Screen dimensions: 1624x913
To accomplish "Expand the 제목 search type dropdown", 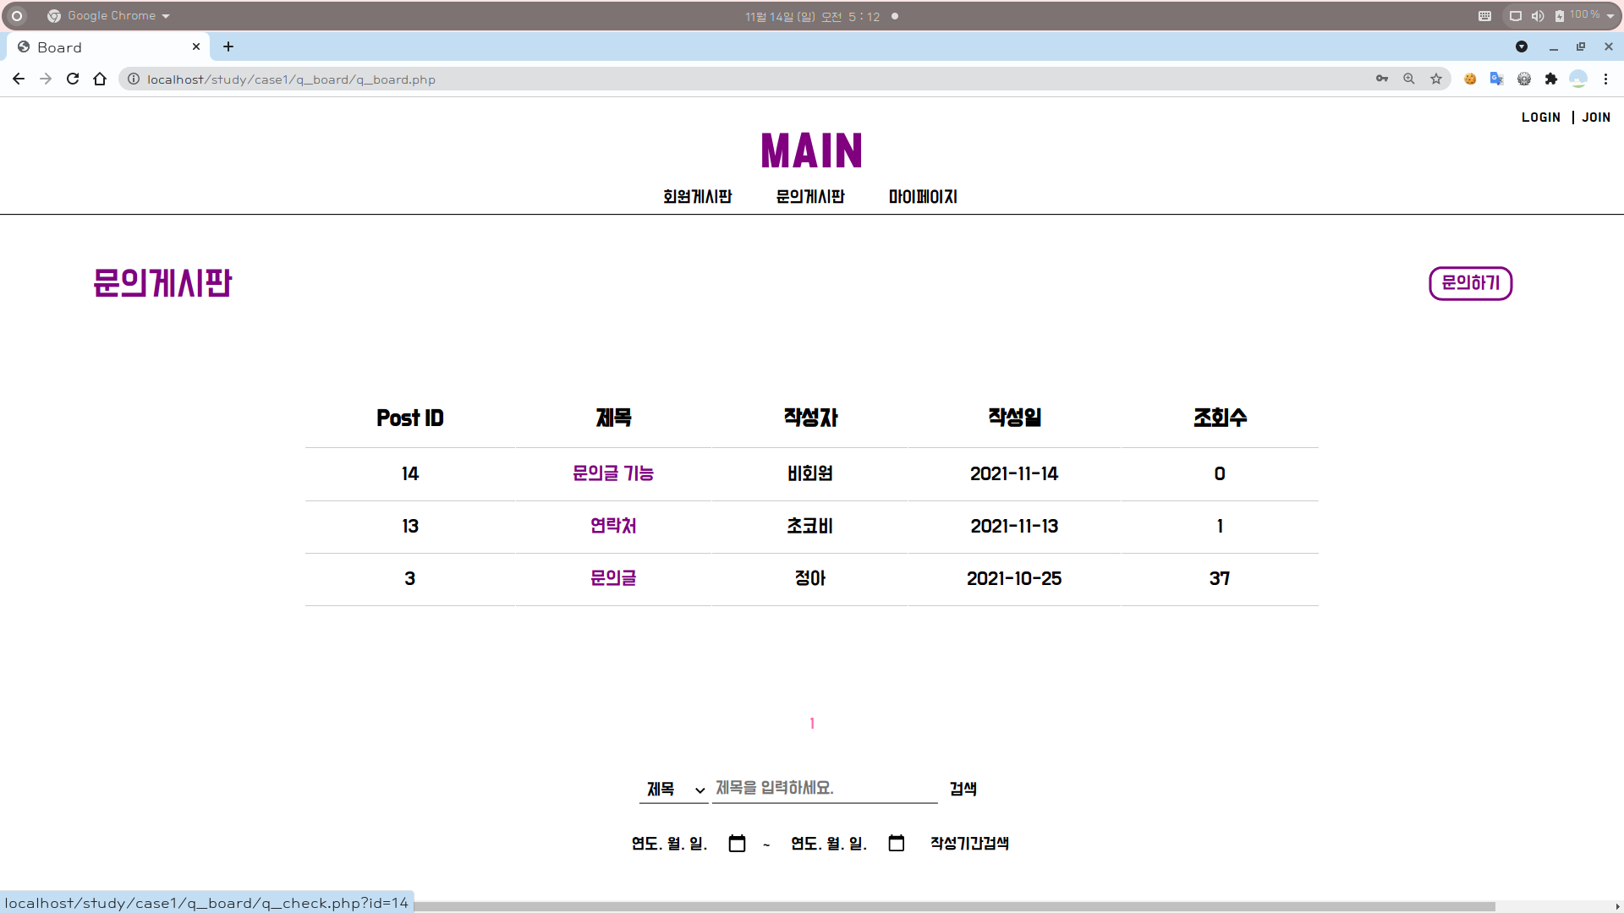I will 674,790.
